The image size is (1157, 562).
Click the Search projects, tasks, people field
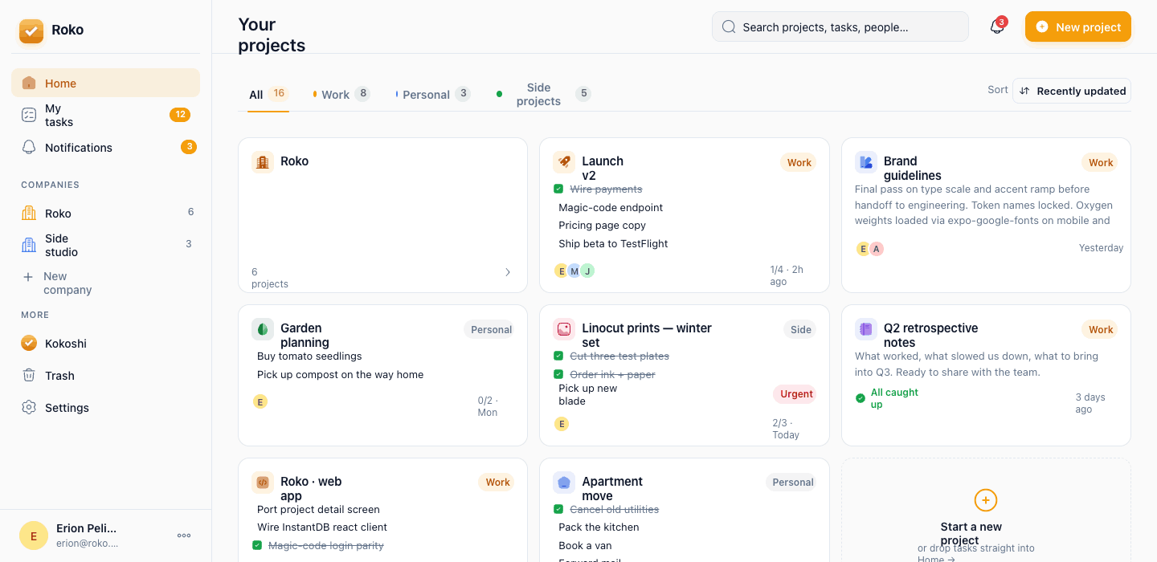point(840,26)
